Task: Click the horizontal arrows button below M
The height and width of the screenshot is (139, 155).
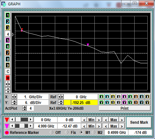Action: [8, 84]
